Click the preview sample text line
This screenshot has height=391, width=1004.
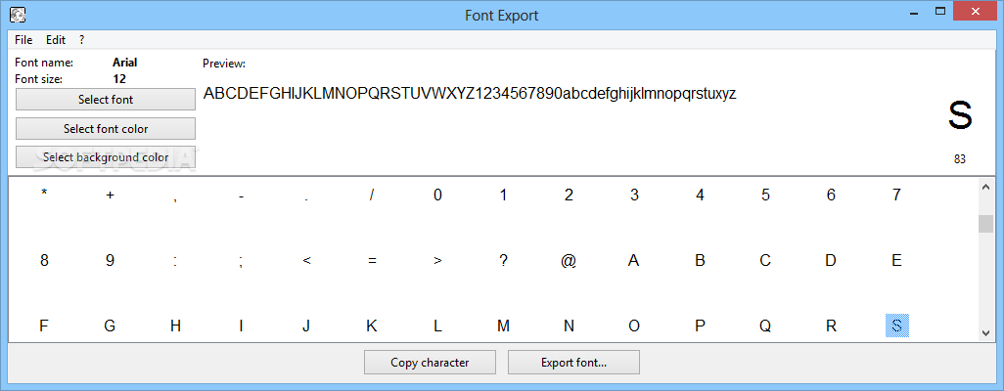(470, 94)
